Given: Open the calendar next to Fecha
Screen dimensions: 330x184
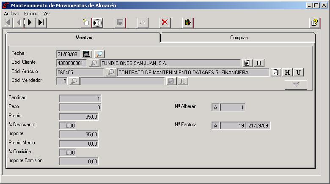Looking at the screenshot, I should 86,54.
